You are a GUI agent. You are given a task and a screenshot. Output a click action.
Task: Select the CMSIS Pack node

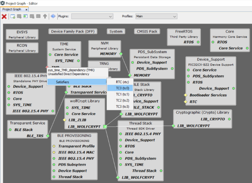pyautogui.click(x=147, y=31)
